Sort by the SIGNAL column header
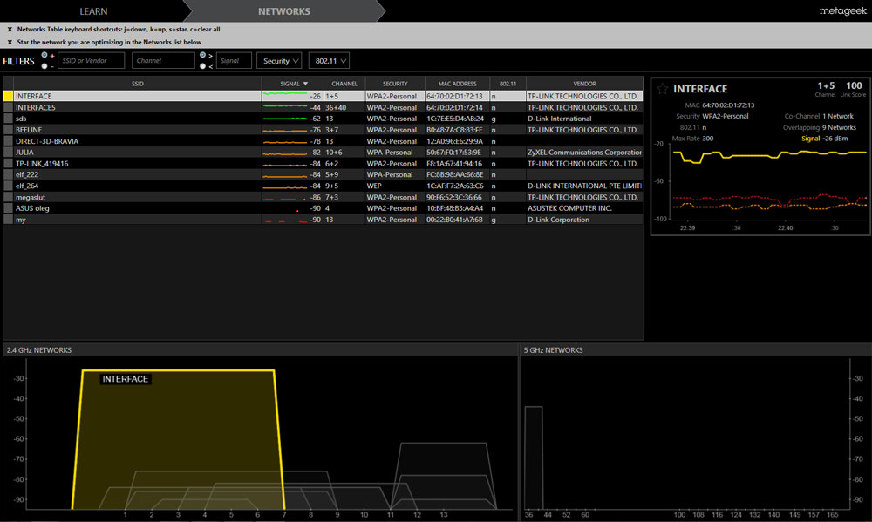The image size is (872, 522). [x=291, y=84]
